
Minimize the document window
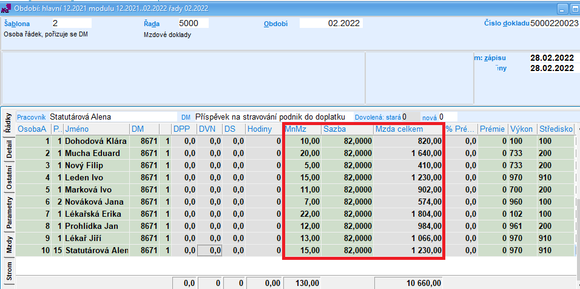(x=562, y=8)
